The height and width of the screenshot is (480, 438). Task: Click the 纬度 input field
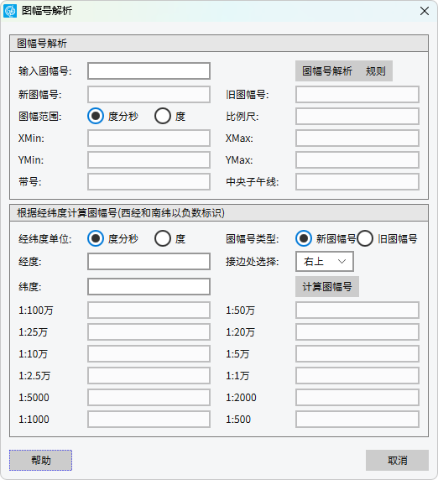coord(149,286)
